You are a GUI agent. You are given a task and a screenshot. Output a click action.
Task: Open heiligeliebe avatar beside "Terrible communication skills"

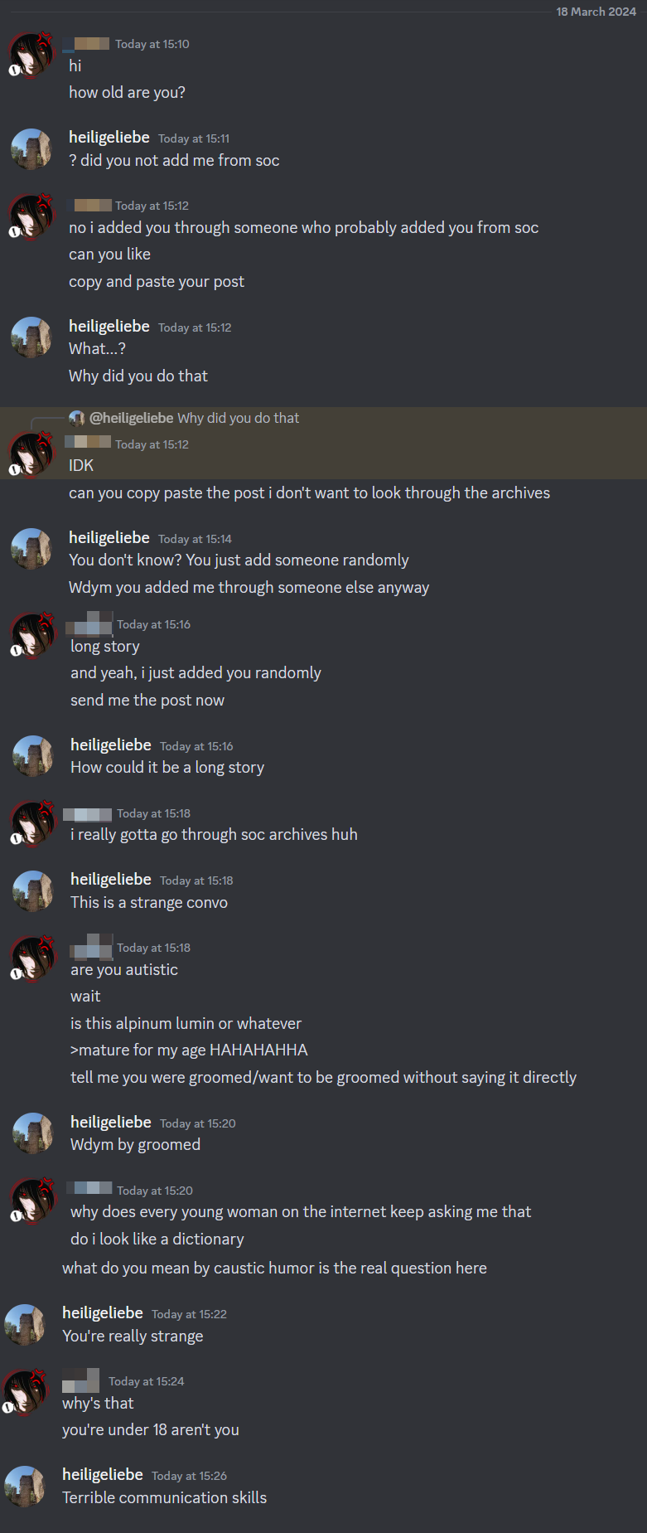pos(26,1487)
